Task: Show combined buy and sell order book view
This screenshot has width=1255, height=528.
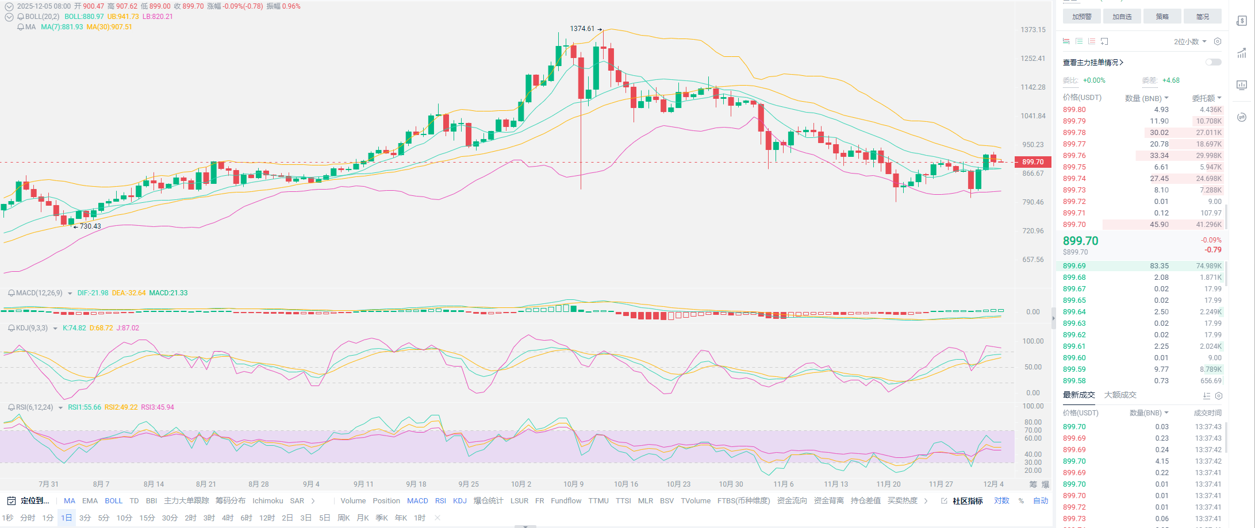Action: pos(1066,41)
